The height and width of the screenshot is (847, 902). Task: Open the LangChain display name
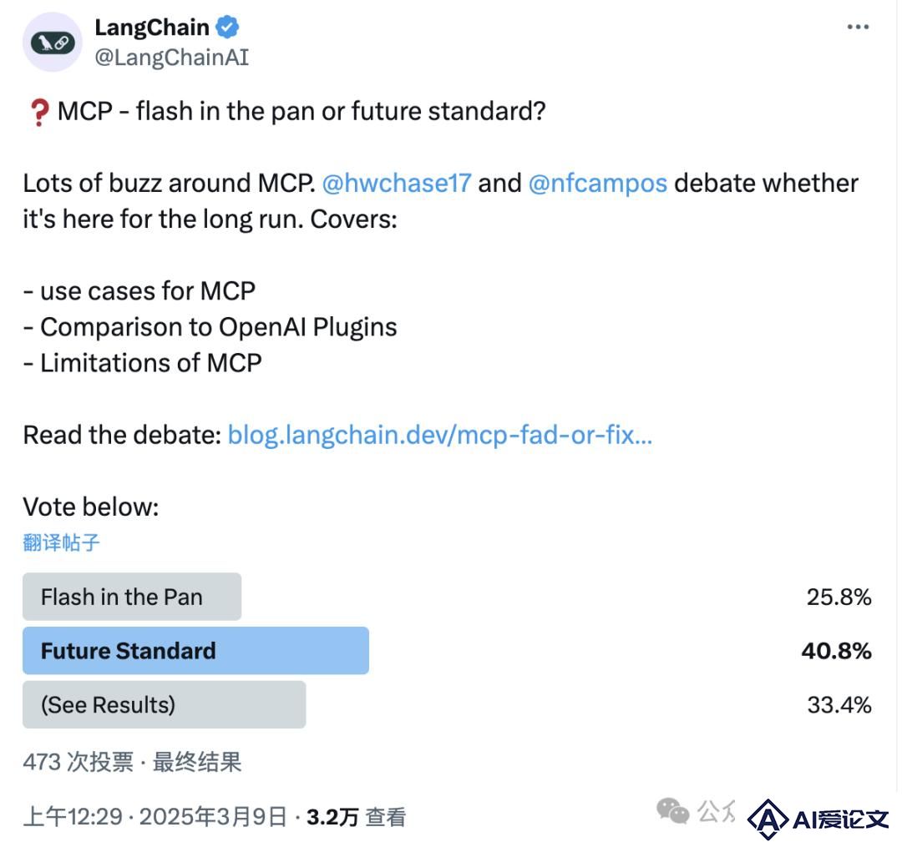(152, 27)
